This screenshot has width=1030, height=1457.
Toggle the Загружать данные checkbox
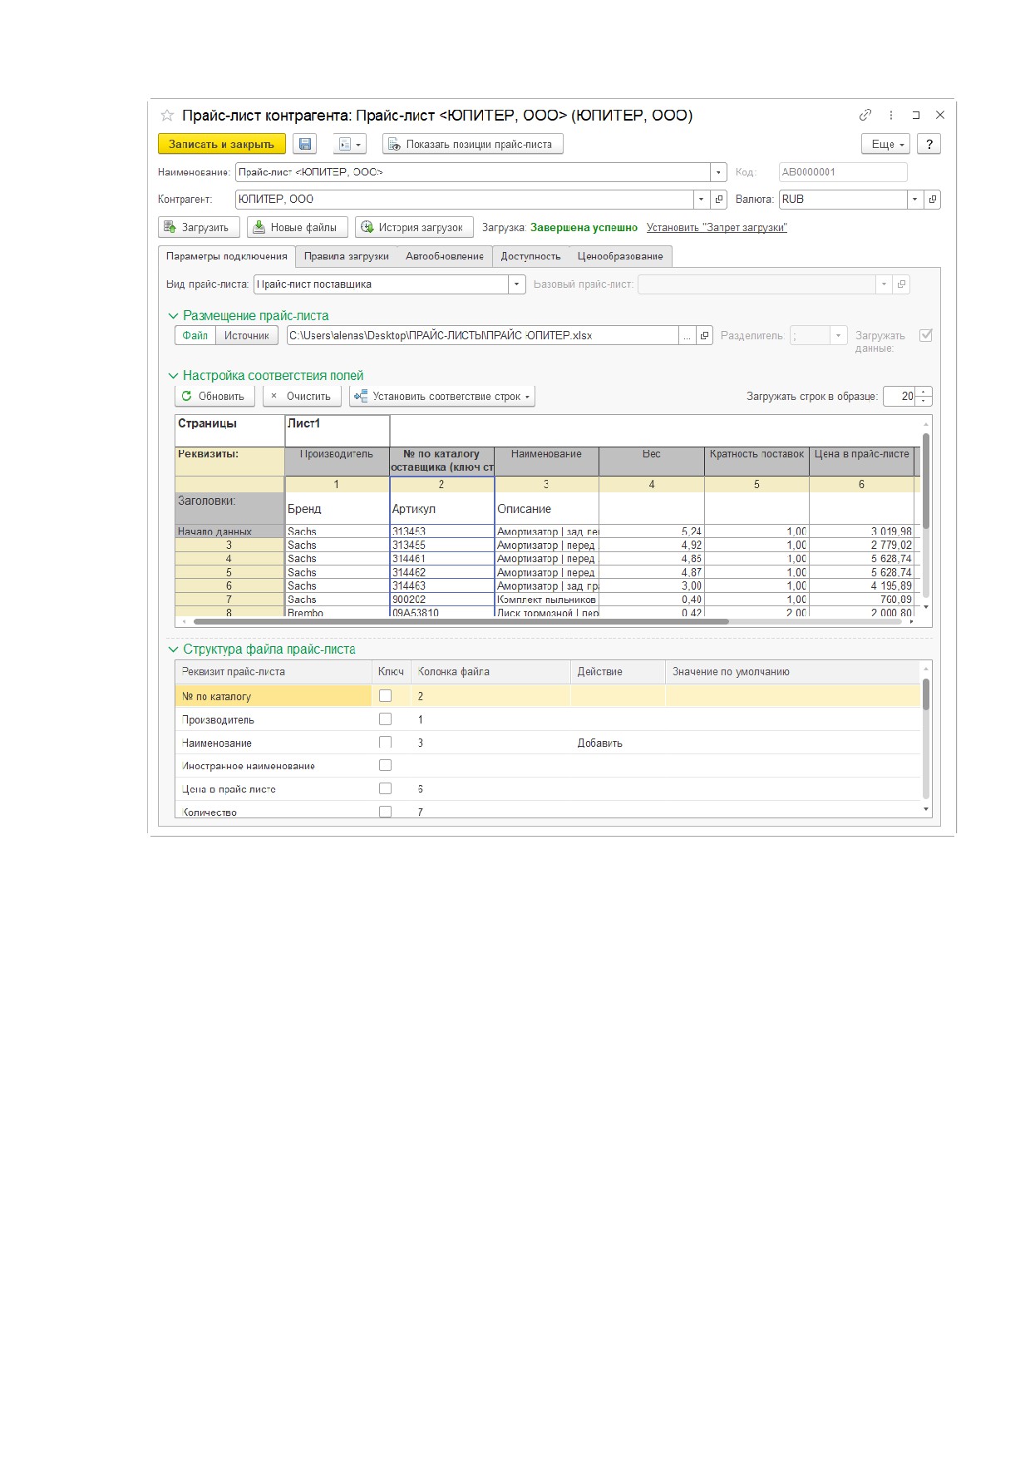point(926,335)
